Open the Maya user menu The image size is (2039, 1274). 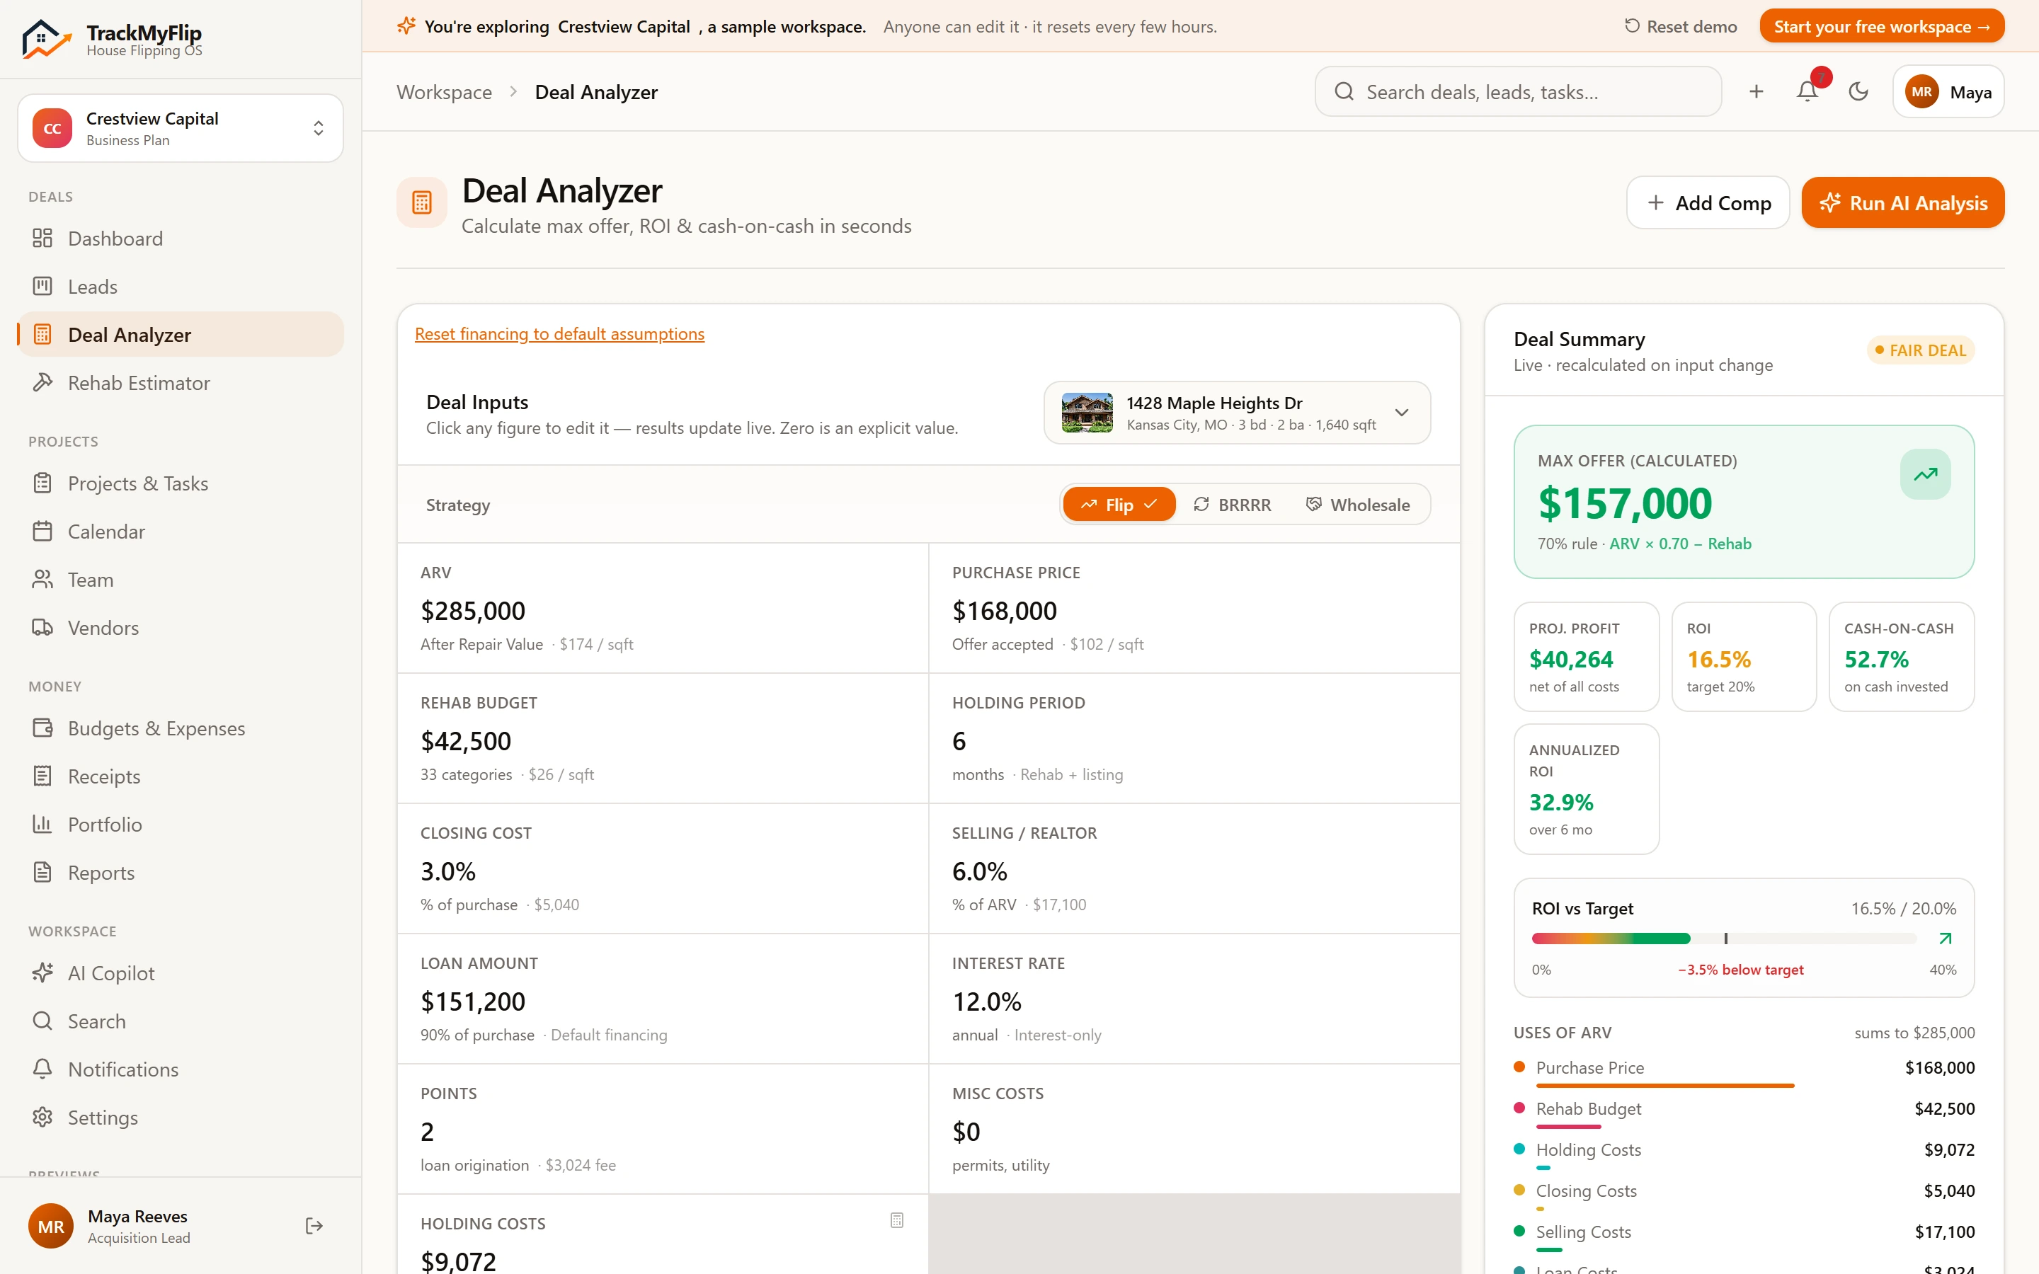[1948, 91]
